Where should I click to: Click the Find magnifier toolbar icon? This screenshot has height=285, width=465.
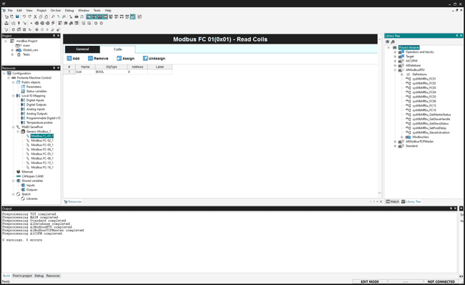[x=53, y=17]
